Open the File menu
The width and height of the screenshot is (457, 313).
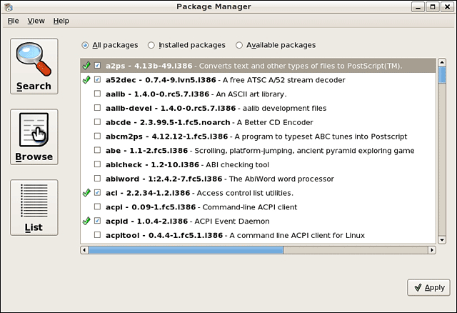pyautogui.click(x=13, y=21)
